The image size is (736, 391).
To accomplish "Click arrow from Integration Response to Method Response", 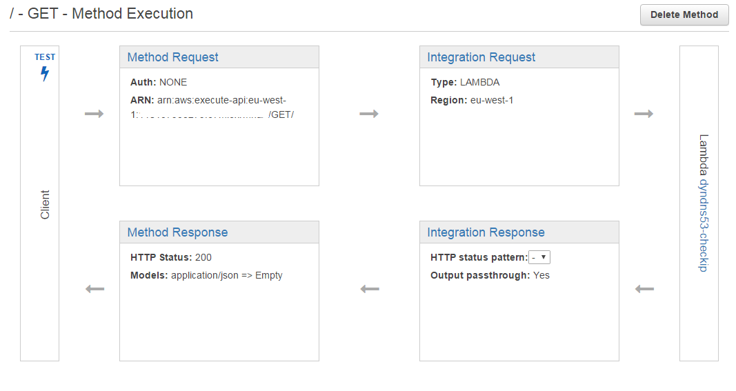I will point(370,289).
